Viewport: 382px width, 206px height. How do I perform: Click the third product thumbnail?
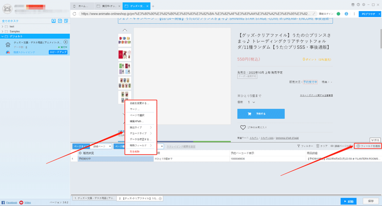[x=125, y=69]
